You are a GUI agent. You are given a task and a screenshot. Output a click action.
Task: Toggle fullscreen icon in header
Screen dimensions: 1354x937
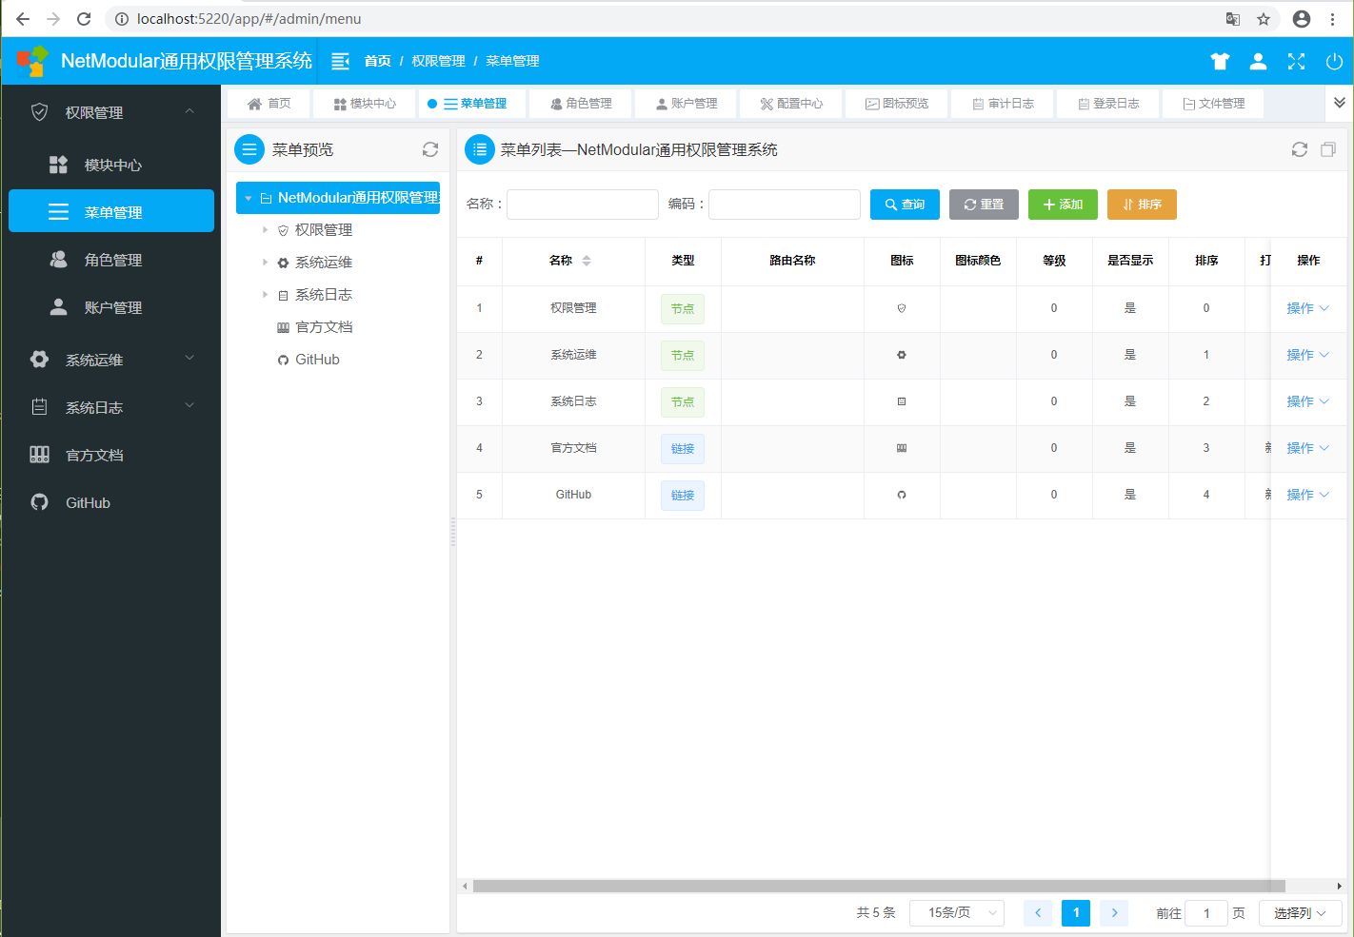1296,61
